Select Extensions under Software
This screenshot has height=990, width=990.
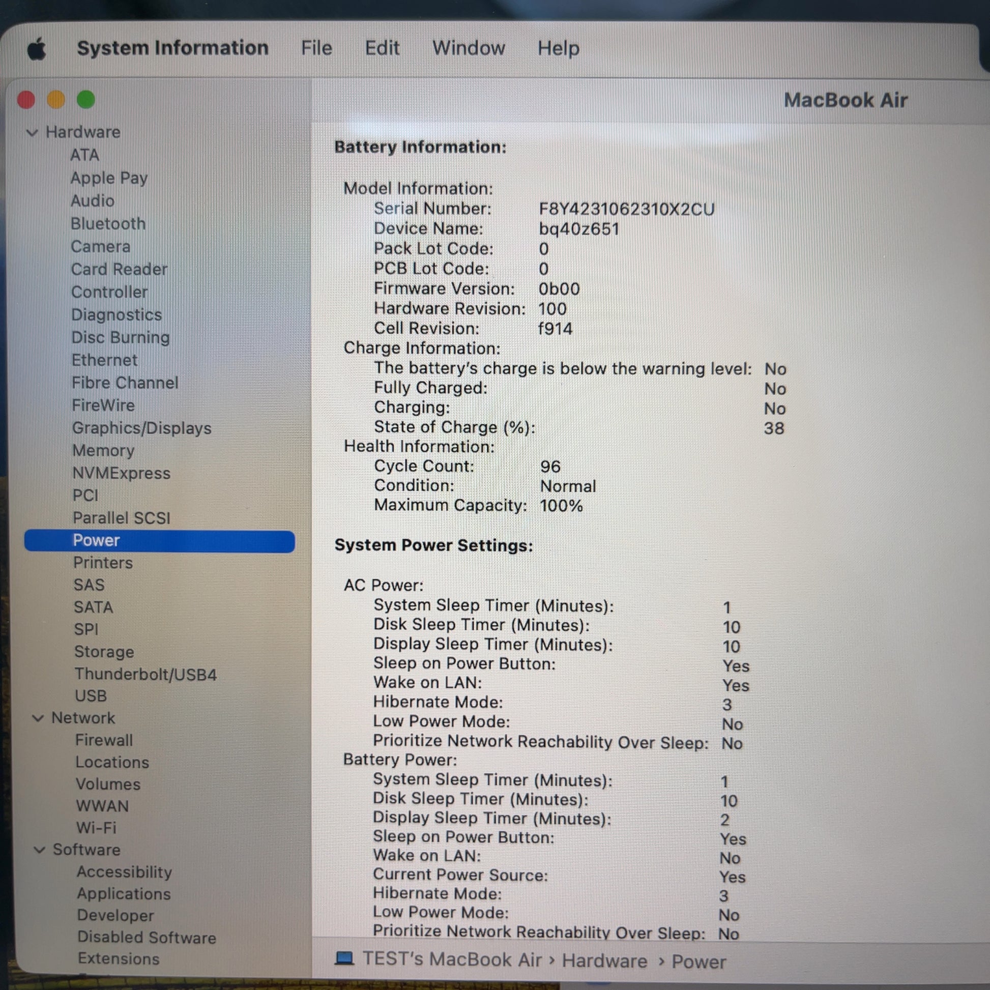[119, 959]
